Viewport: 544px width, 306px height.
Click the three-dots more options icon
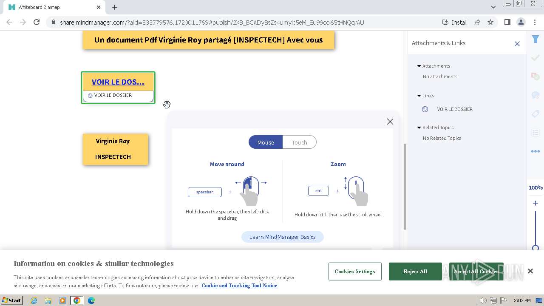click(x=535, y=151)
